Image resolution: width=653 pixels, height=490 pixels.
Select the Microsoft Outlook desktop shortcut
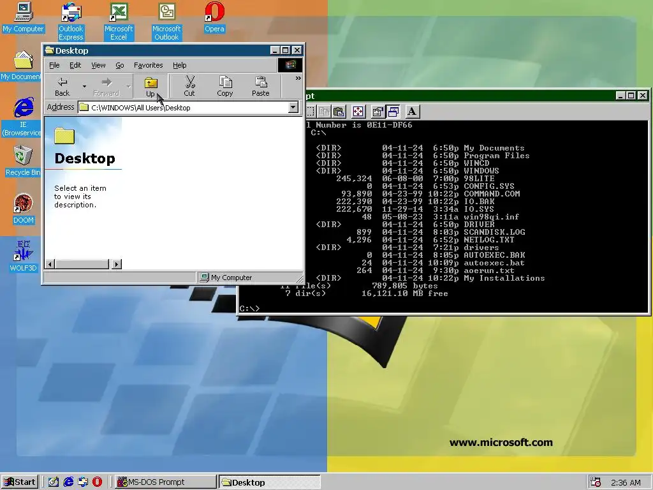(x=166, y=22)
